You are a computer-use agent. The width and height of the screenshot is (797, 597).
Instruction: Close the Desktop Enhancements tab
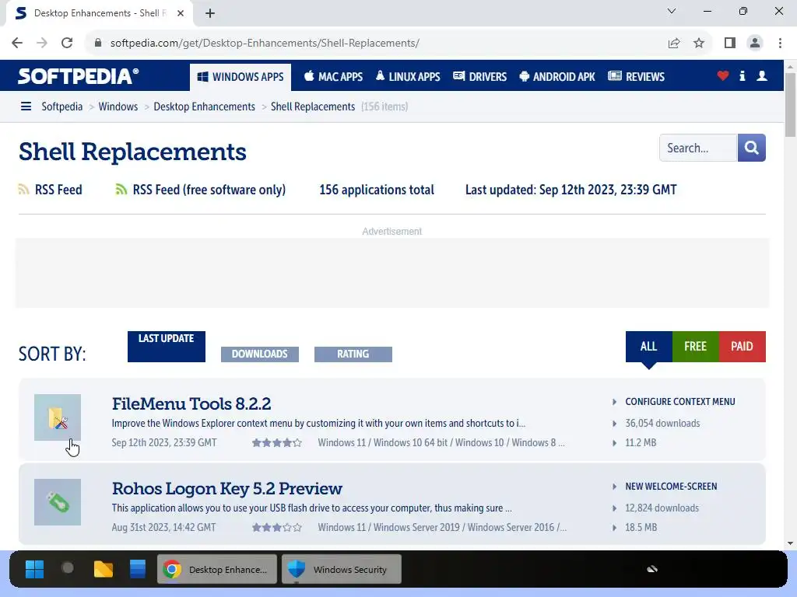[181, 13]
